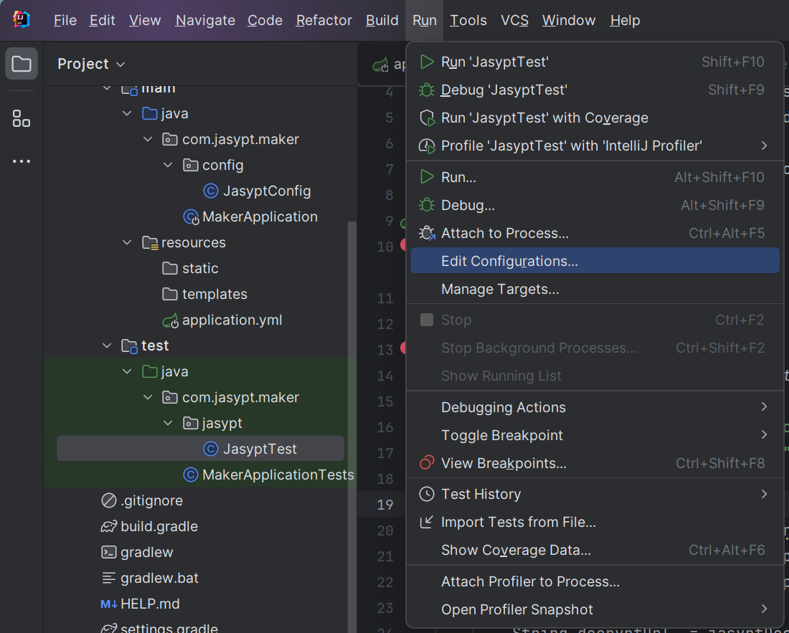The height and width of the screenshot is (633, 789).
Task: Click the View Breakpoints red circles icon
Action: (427, 462)
